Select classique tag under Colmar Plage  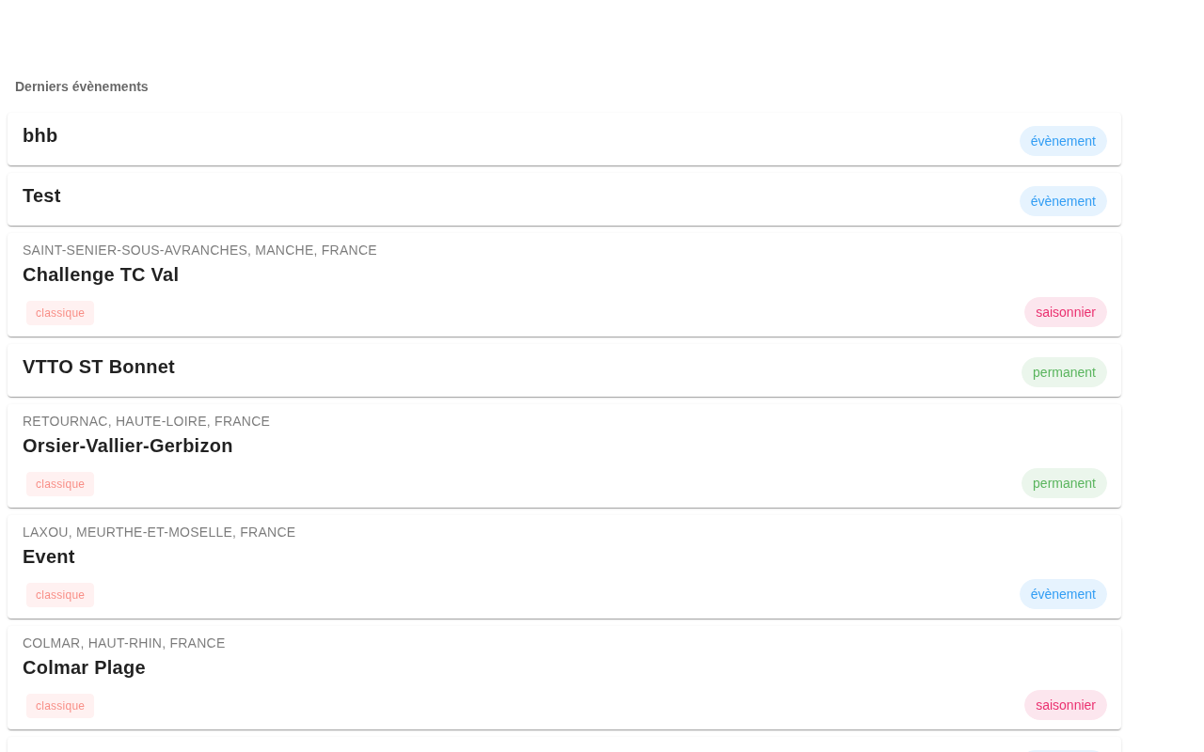tap(60, 706)
